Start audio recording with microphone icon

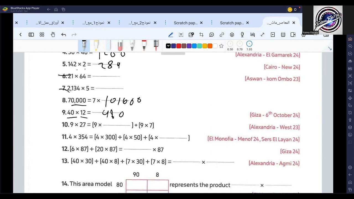[242, 35]
